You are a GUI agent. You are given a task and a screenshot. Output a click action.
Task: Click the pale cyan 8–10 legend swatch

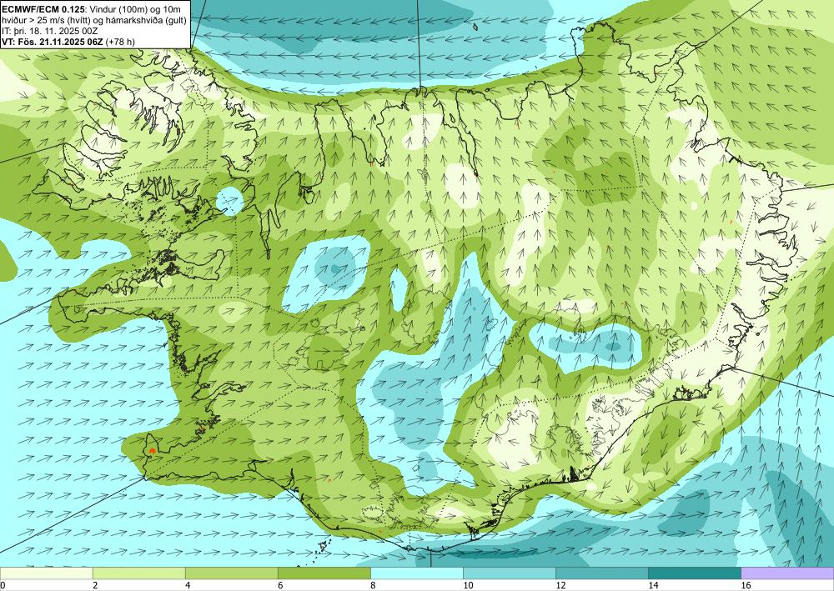417,573
